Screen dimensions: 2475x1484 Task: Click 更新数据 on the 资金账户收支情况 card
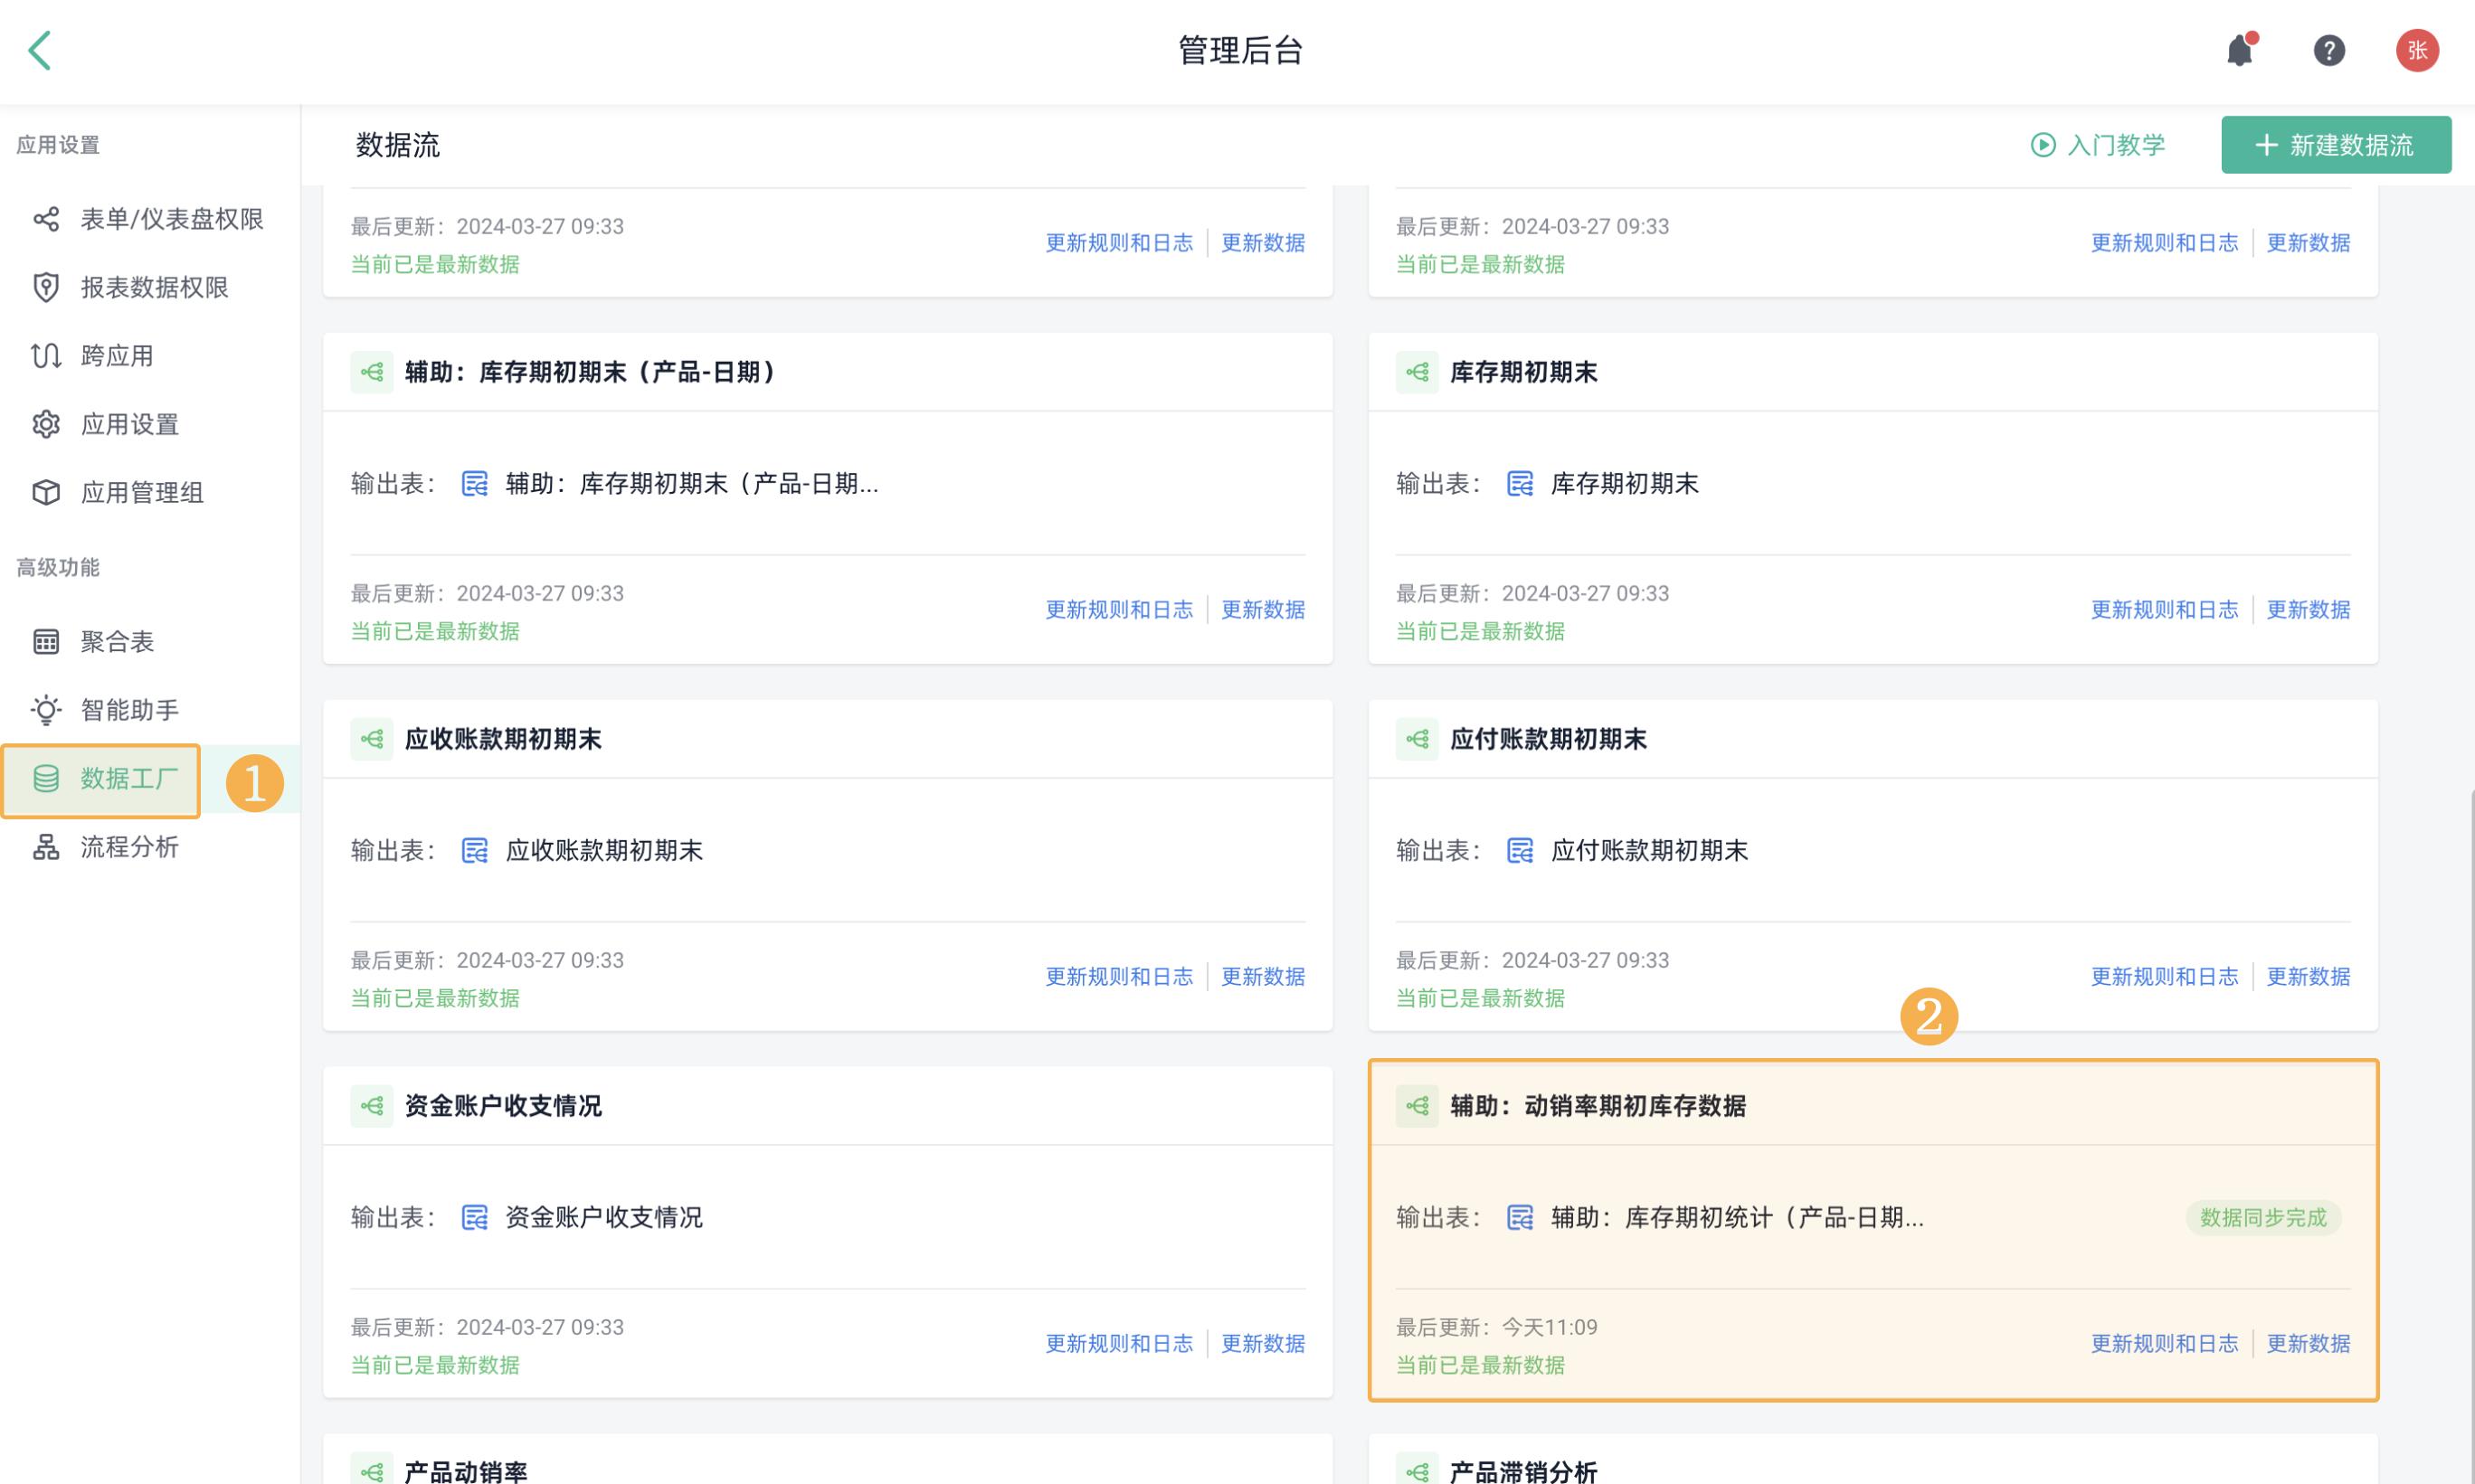click(x=1263, y=1344)
